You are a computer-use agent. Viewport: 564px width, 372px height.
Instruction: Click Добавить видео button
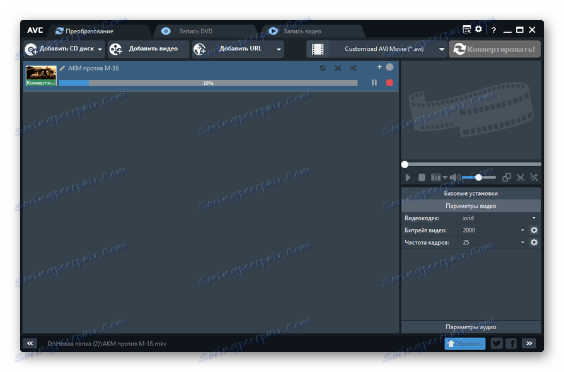click(x=148, y=49)
